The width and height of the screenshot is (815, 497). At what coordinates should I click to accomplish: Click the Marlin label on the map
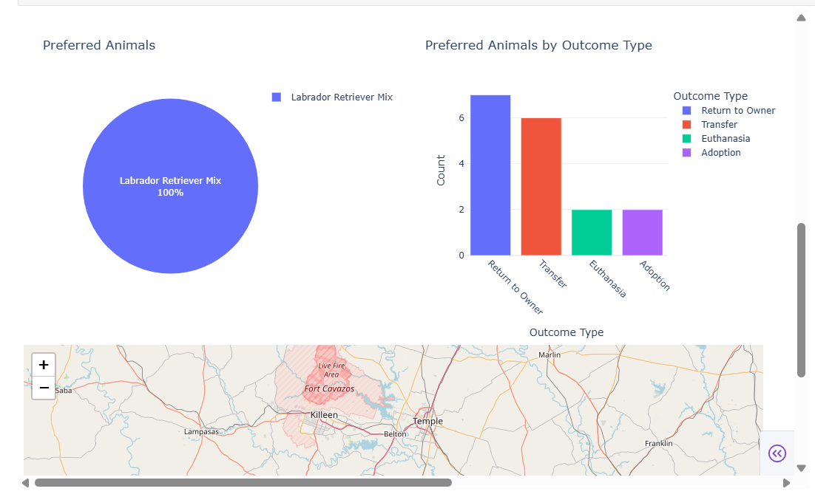click(x=549, y=355)
